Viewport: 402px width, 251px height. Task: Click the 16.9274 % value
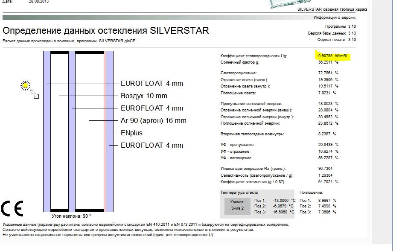(x=328, y=152)
